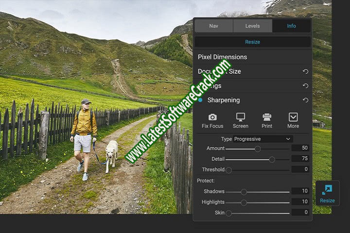350x233 pixels.
Task: Reset the Sharpening section with its arrow
Action: coord(305,100)
